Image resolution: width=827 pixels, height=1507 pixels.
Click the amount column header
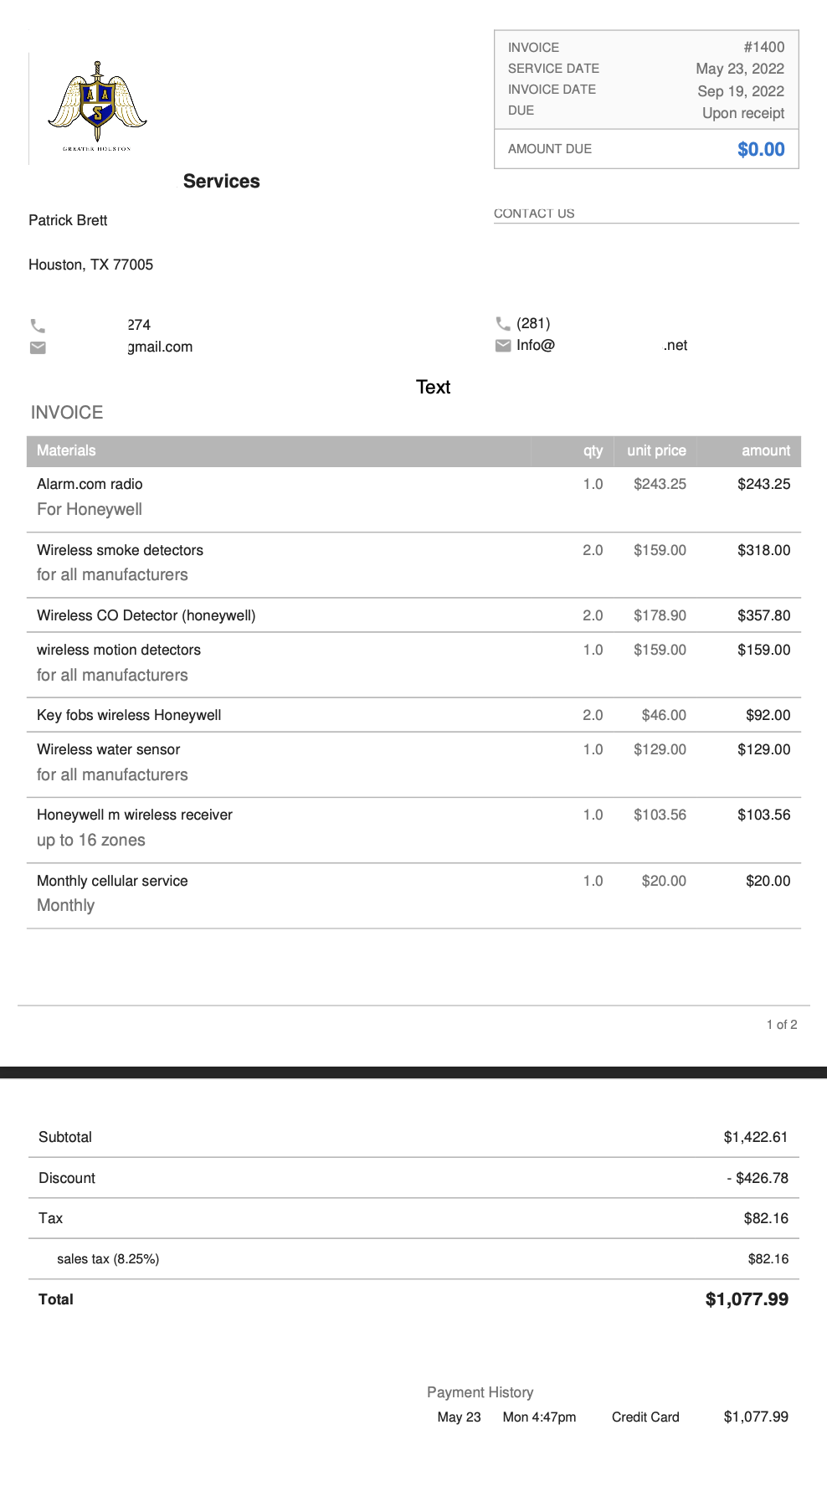[x=765, y=450]
